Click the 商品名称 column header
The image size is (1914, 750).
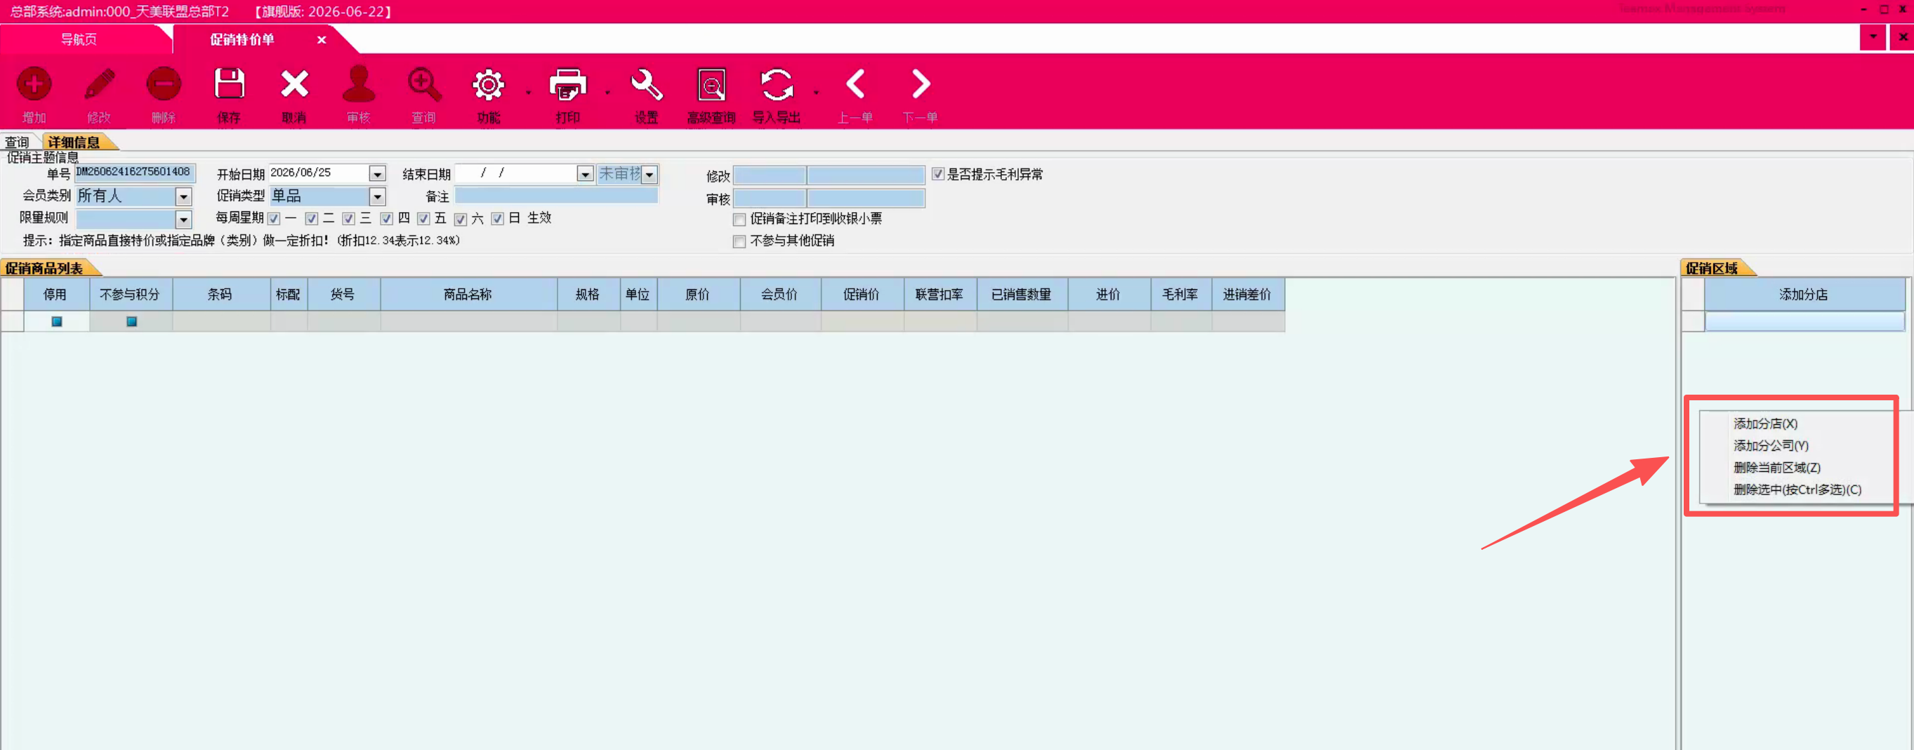point(468,294)
